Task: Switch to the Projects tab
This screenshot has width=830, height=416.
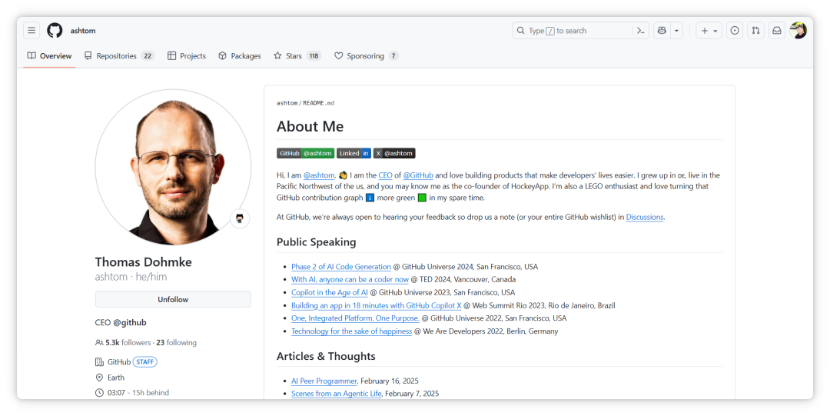Action: [x=186, y=55]
